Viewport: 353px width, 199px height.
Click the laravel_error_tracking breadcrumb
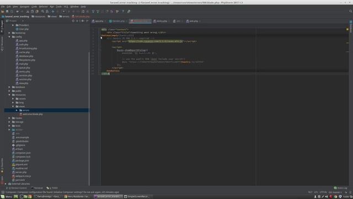pos(15,17)
